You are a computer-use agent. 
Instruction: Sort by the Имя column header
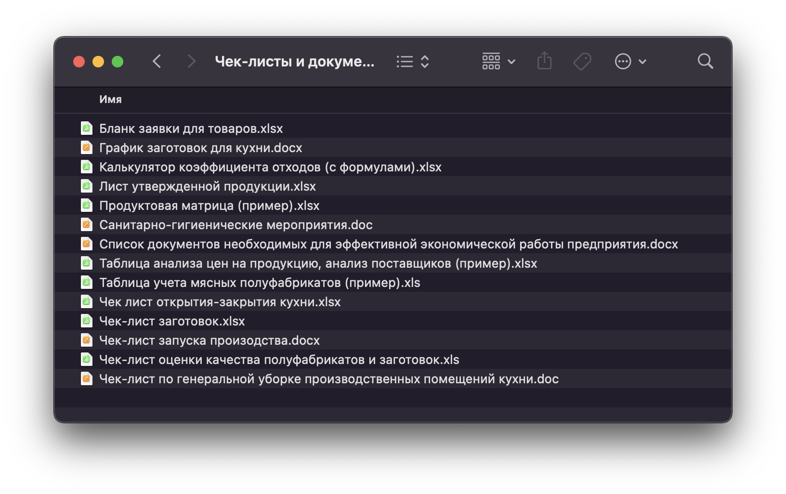(x=110, y=100)
